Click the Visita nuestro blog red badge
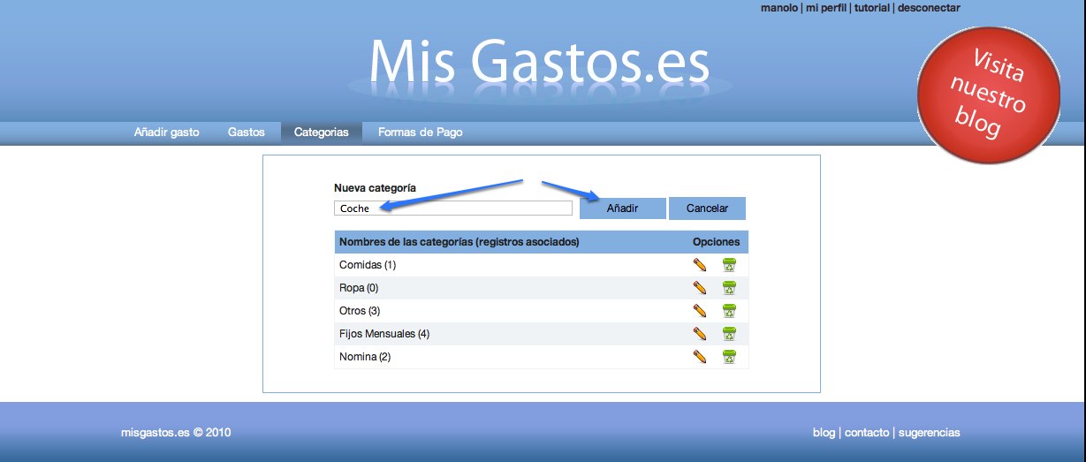 click(x=989, y=94)
